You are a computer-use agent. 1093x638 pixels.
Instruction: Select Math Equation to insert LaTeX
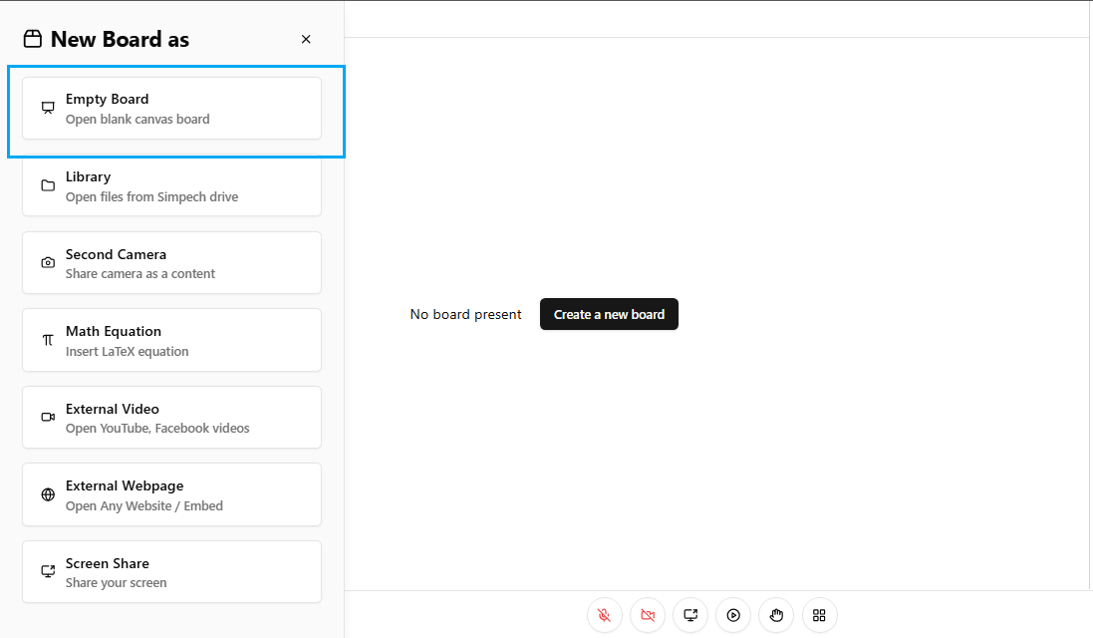tap(171, 340)
